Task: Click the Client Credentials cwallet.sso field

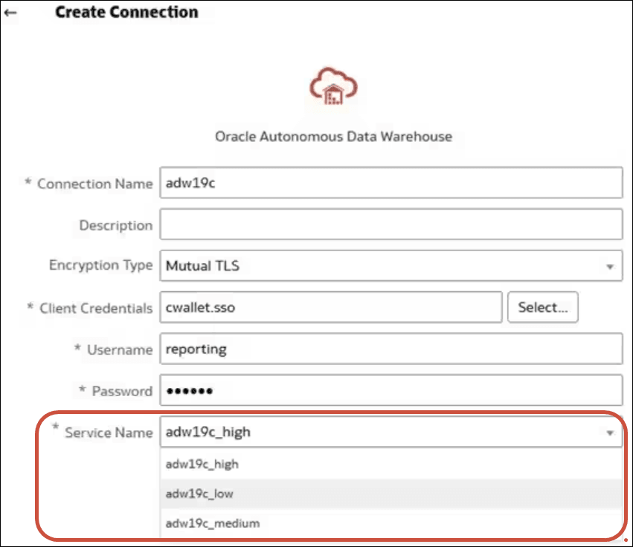Action: (x=331, y=308)
